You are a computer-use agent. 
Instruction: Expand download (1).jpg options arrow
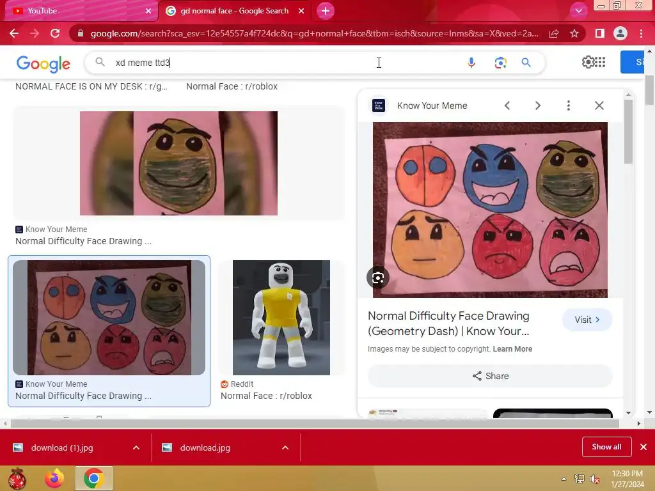coord(136,448)
